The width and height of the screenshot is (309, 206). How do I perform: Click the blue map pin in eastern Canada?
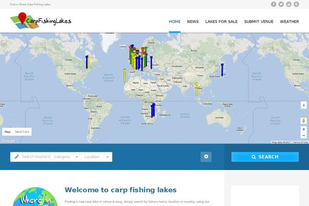(87, 62)
